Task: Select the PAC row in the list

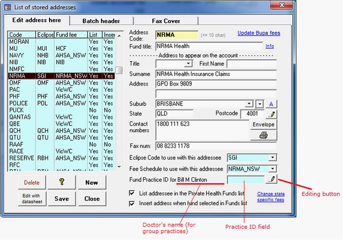Action: [x=61, y=90]
